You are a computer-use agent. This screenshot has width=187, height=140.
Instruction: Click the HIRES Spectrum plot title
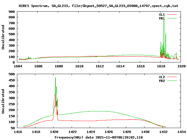98,6
